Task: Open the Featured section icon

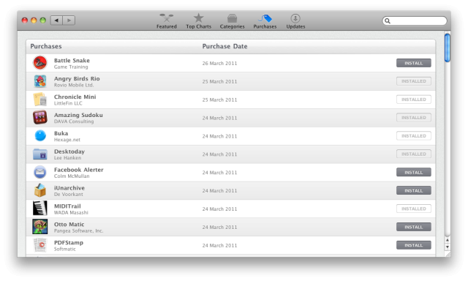Action: 167,18
